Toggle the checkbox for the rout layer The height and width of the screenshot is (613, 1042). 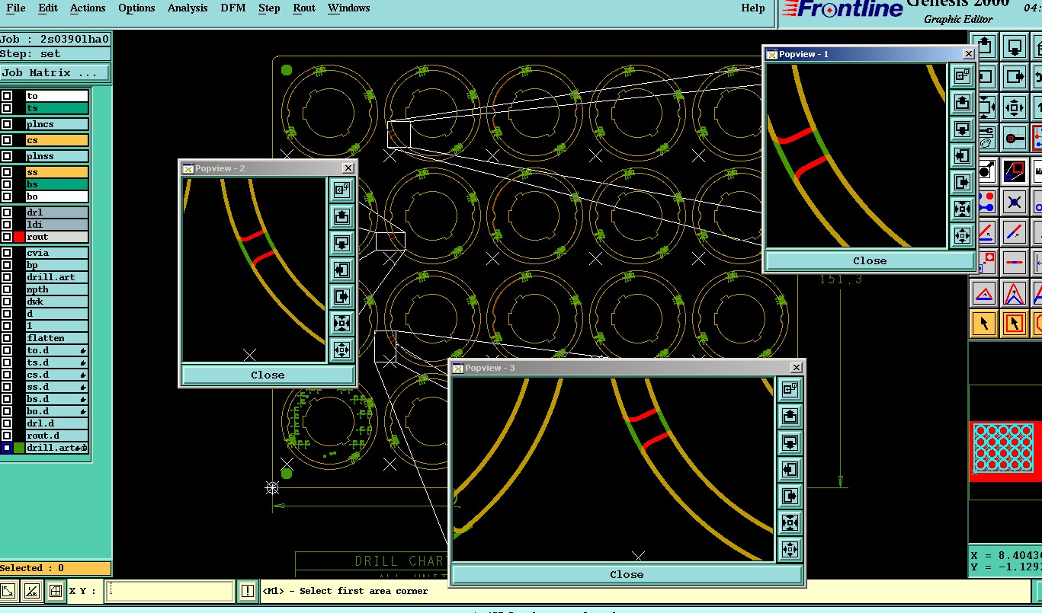(7, 237)
